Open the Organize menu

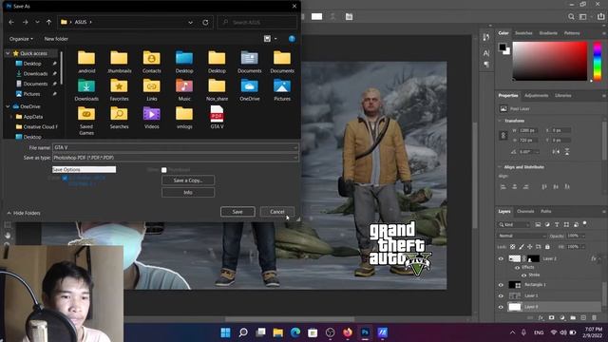pos(21,39)
